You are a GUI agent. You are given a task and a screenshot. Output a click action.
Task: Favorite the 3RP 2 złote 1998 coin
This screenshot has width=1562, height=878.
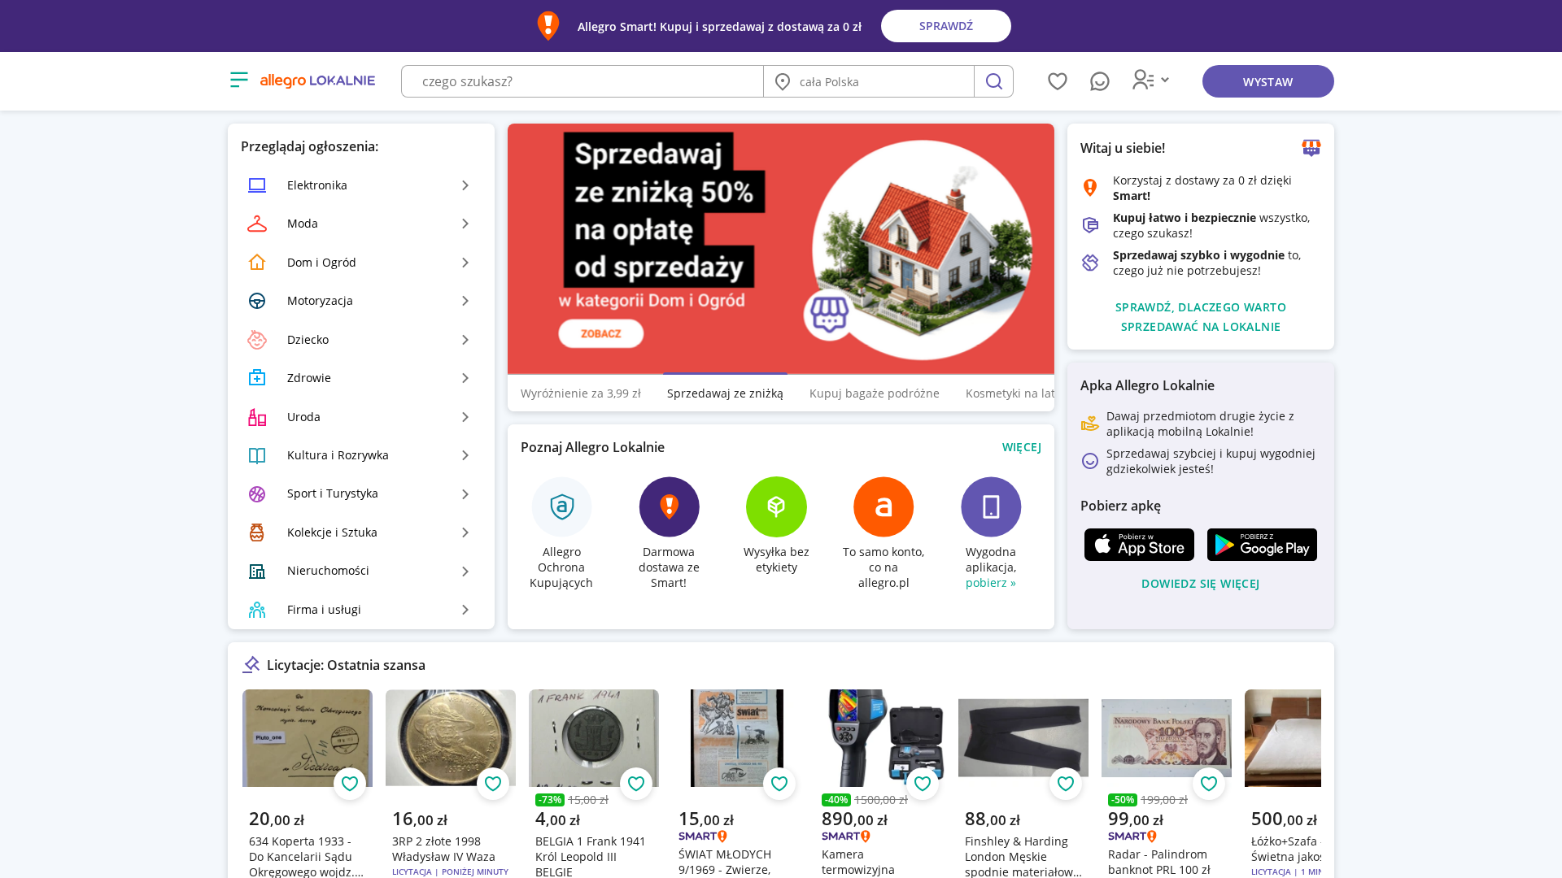pyautogui.click(x=493, y=784)
